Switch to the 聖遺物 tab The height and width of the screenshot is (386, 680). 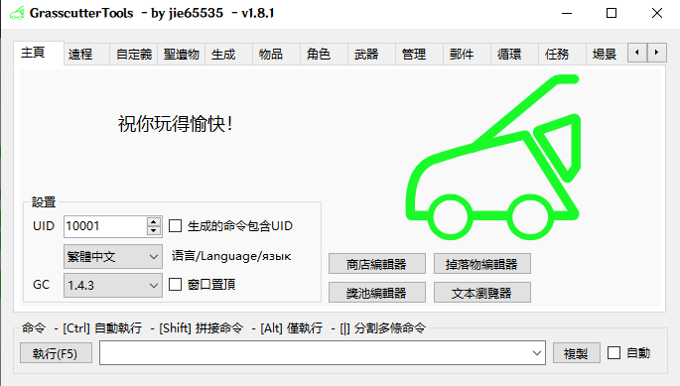(x=182, y=55)
